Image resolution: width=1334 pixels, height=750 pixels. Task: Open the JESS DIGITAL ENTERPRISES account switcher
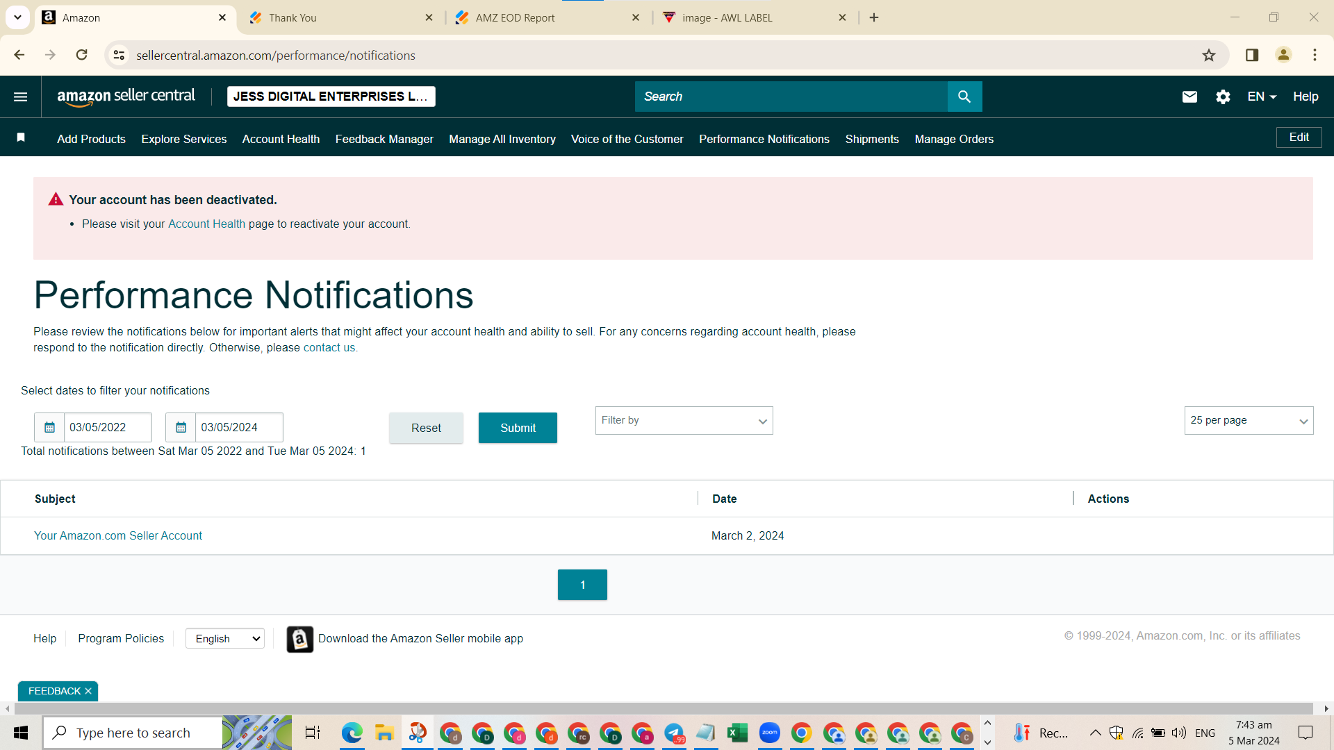click(x=331, y=97)
